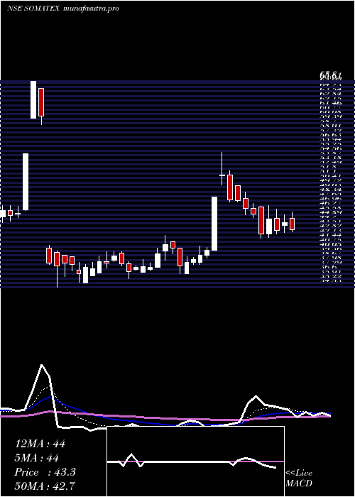Select the 5MA : 44 reading
The height and width of the screenshot is (497, 355).
pos(37,458)
